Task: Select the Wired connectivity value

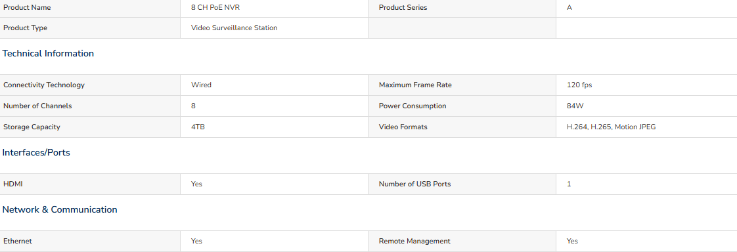Action: [201, 85]
